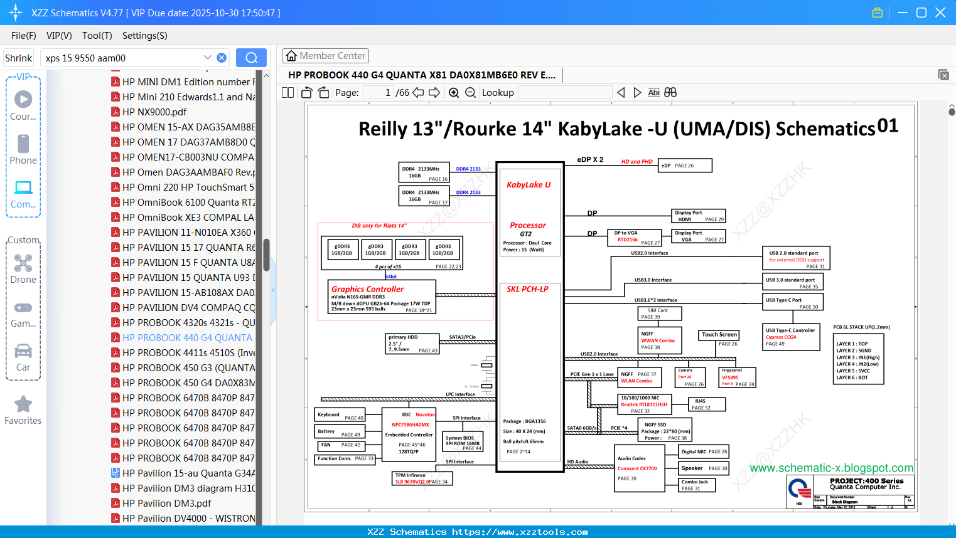
Task: Click the restore panel icon at right
Action: pos(943,75)
